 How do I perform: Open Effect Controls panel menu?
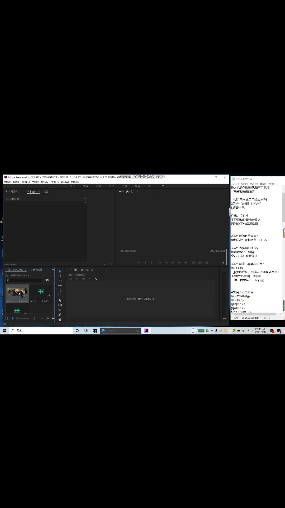[x=39, y=192]
